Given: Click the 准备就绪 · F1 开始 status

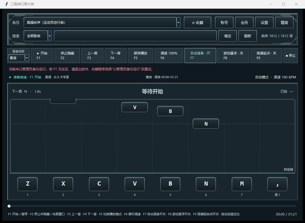Looking at the screenshot, I should [25, 77].
